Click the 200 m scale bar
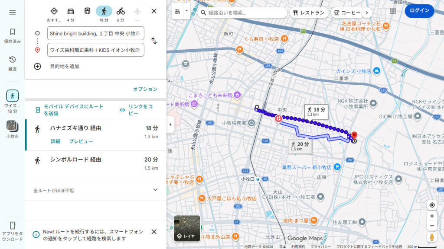This screenshot has width=444, height=249. click(422, 247)
